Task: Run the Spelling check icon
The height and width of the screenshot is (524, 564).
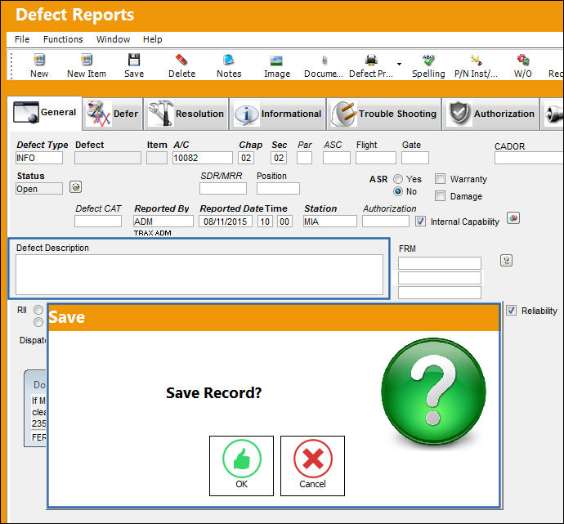Action: click(428, 60)
